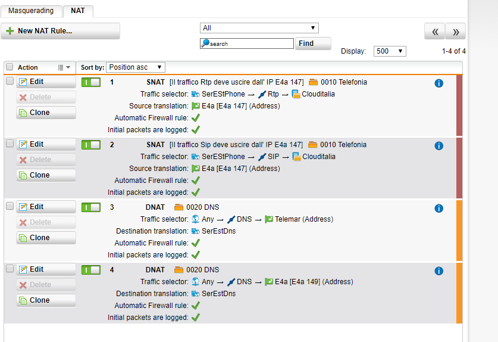The height and width of the screenshot is (342, 498).
Task: Expand the Display 500 dropdown
Action: tap(390, 51)
